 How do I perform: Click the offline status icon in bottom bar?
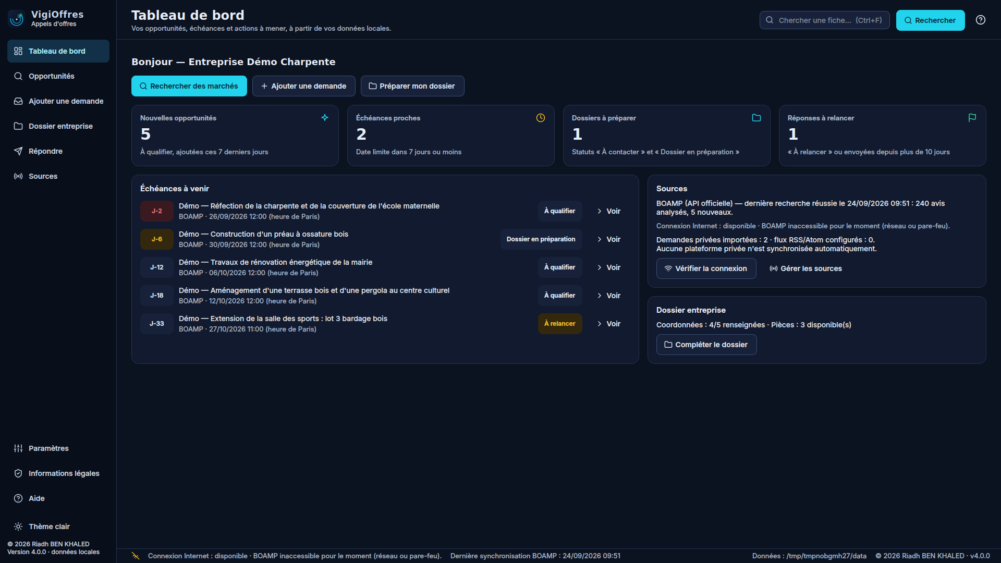tap(136, 556)
